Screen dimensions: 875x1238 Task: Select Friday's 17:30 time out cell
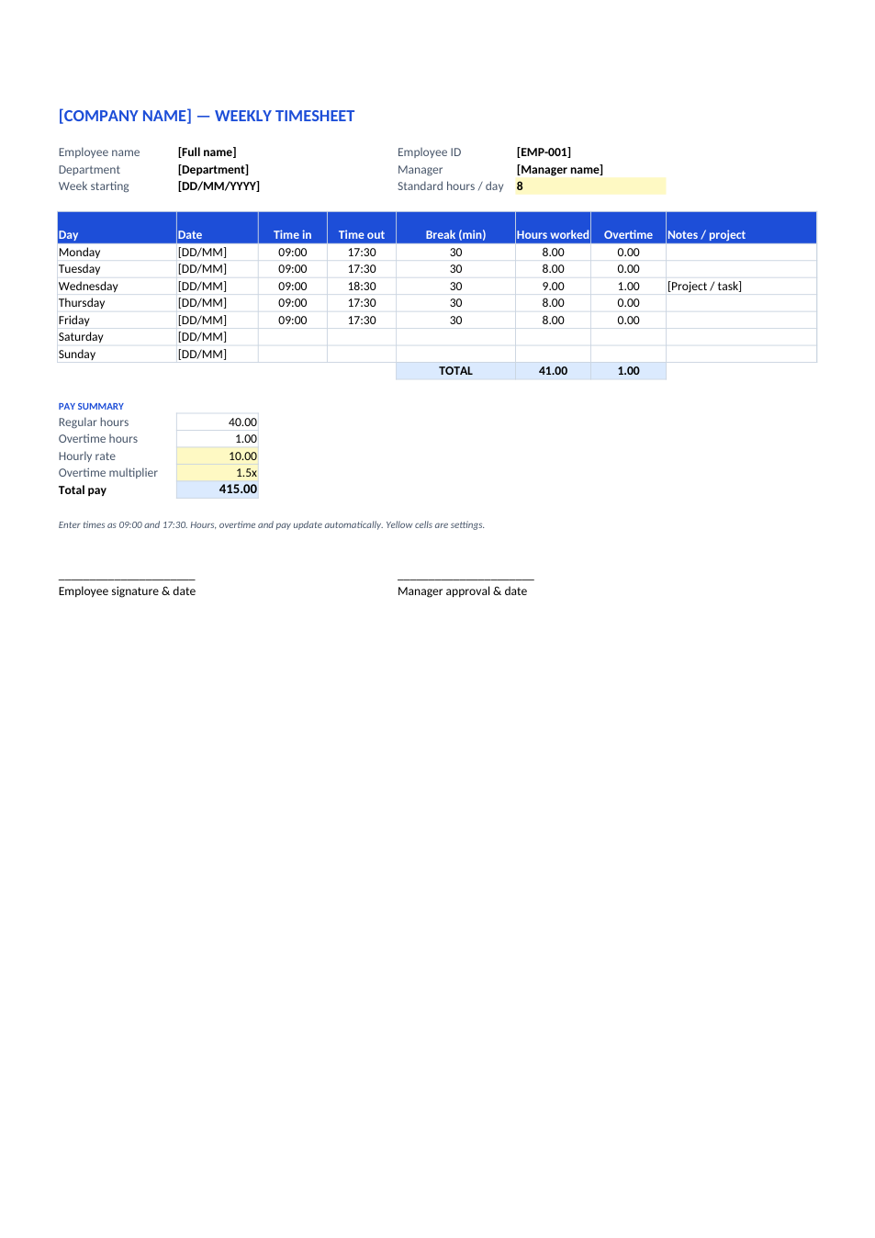point(362,321)
